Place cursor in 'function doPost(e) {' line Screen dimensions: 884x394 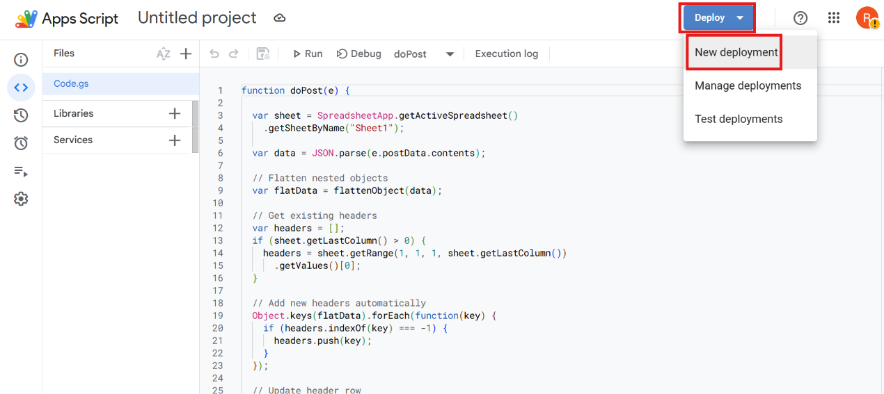[295, 90]
